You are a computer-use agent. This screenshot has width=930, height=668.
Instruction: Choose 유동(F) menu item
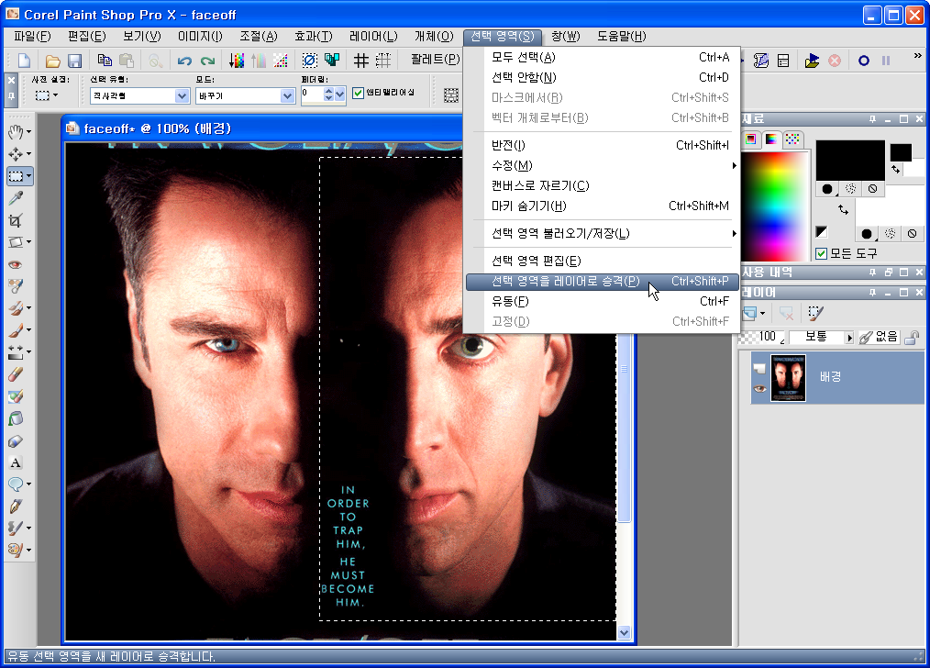coord(601,301)
